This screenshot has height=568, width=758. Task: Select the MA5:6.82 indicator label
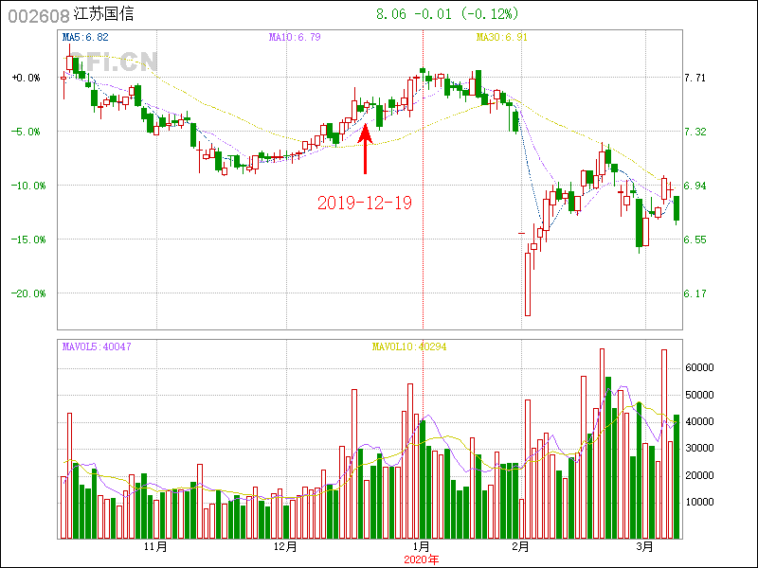[85, 37]
